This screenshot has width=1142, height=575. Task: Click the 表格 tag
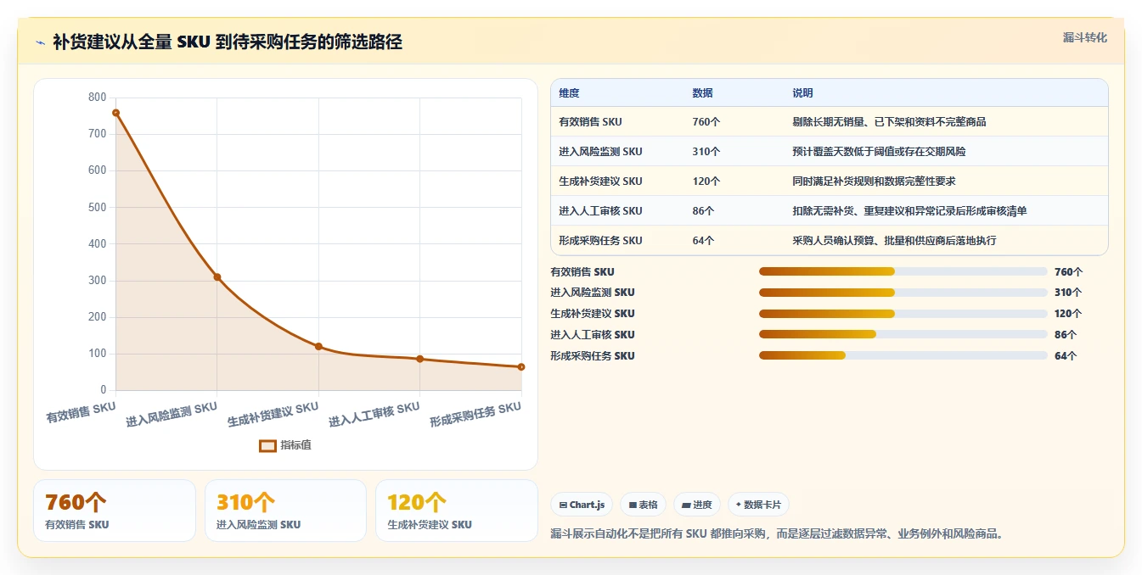[x=644, y=505]
